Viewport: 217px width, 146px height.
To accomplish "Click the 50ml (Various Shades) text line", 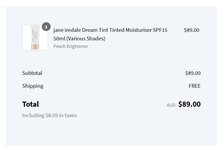I will click(79, 39).
